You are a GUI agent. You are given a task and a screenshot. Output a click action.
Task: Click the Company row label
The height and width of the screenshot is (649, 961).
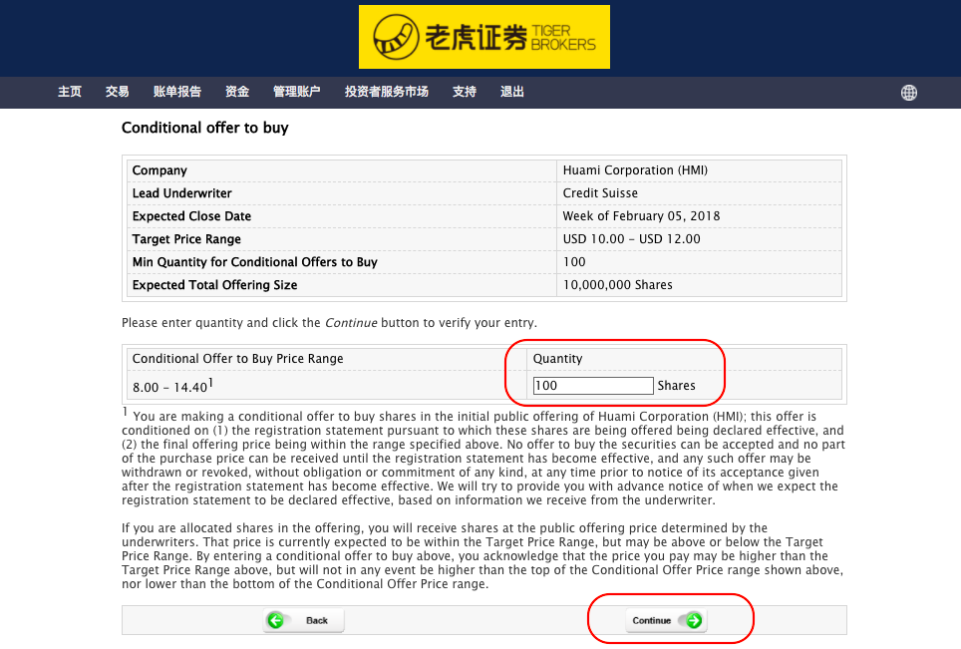tap(160, 170)
